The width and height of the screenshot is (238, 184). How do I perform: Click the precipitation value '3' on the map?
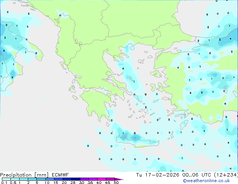(x=4, y=51)
